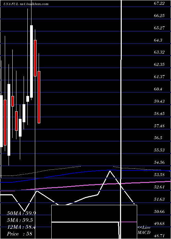Click the 48.71 price axis label
Viewport: 171px width, 239px height.
pyautogui.click(x=159, y=236)
